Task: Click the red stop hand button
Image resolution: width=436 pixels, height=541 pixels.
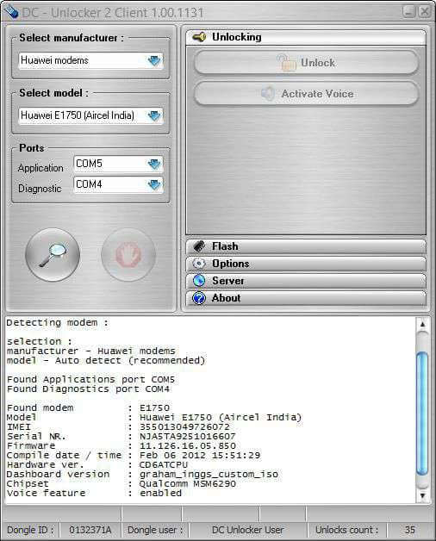Action: [128, 255]
